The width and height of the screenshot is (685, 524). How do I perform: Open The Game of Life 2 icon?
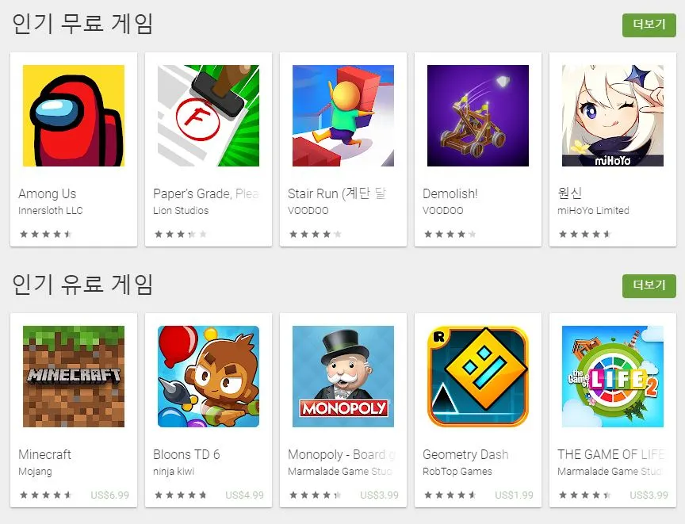click(x=613, y=377)
